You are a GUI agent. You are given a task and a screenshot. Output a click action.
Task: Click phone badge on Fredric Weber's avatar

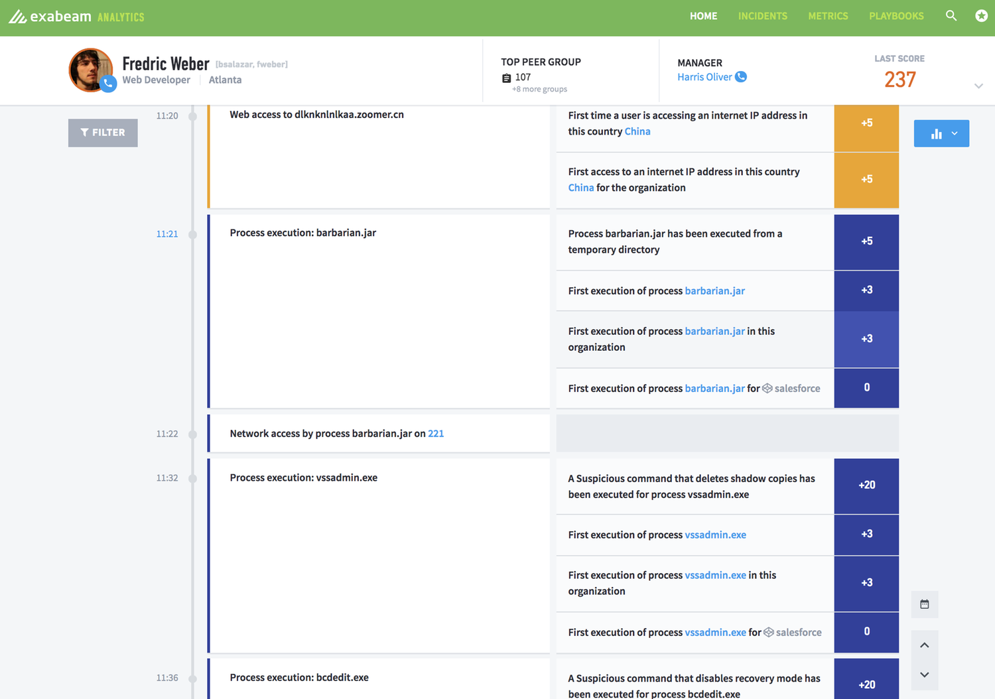[108, 84]
